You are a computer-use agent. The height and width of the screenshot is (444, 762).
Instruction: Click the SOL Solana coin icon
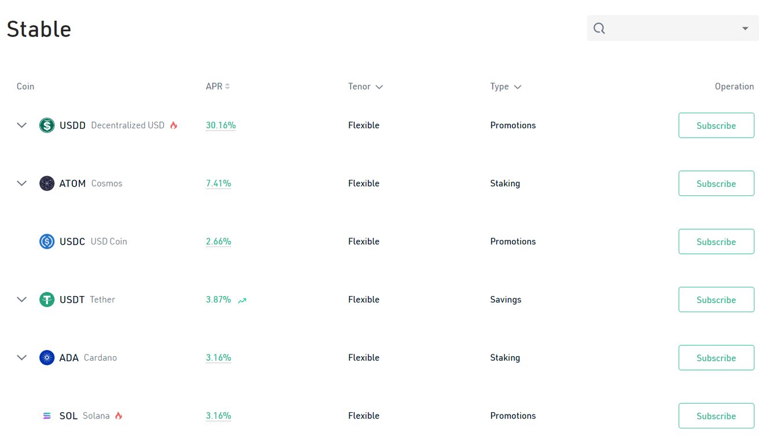point(47,415)
